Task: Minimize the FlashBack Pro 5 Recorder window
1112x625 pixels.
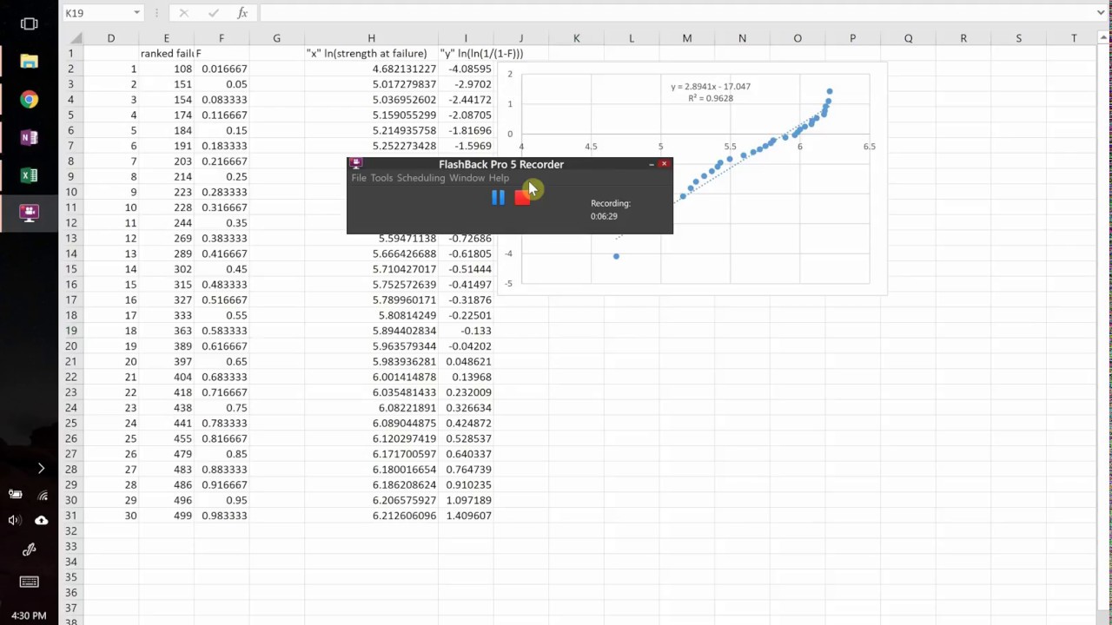Action: tap(651, 164)
